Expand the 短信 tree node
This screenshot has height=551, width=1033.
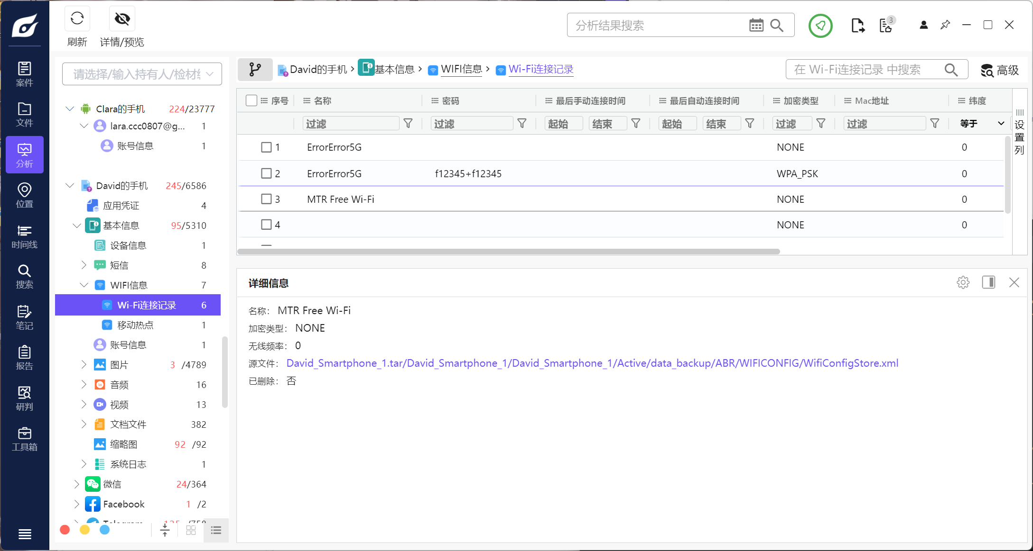[x=84, y=265]
